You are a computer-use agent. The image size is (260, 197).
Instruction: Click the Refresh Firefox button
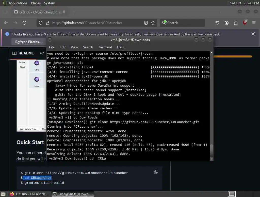click(x=29, y=42)
